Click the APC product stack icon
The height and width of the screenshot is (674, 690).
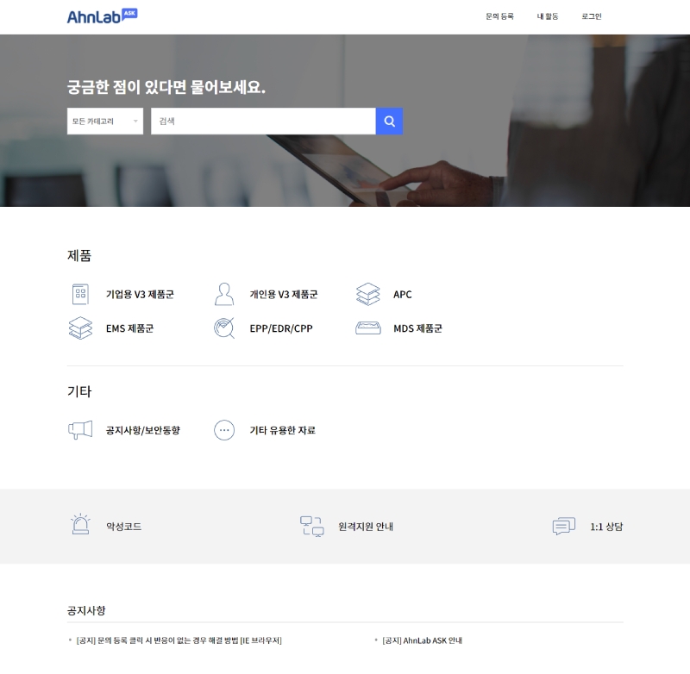[368, 294]
